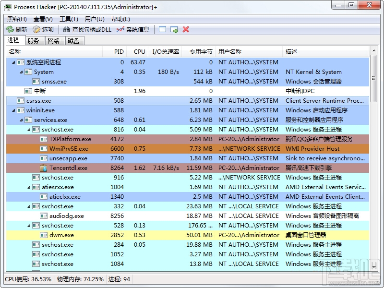
Task: Sort by the 专用字节 column header
Action: [199, 52]
